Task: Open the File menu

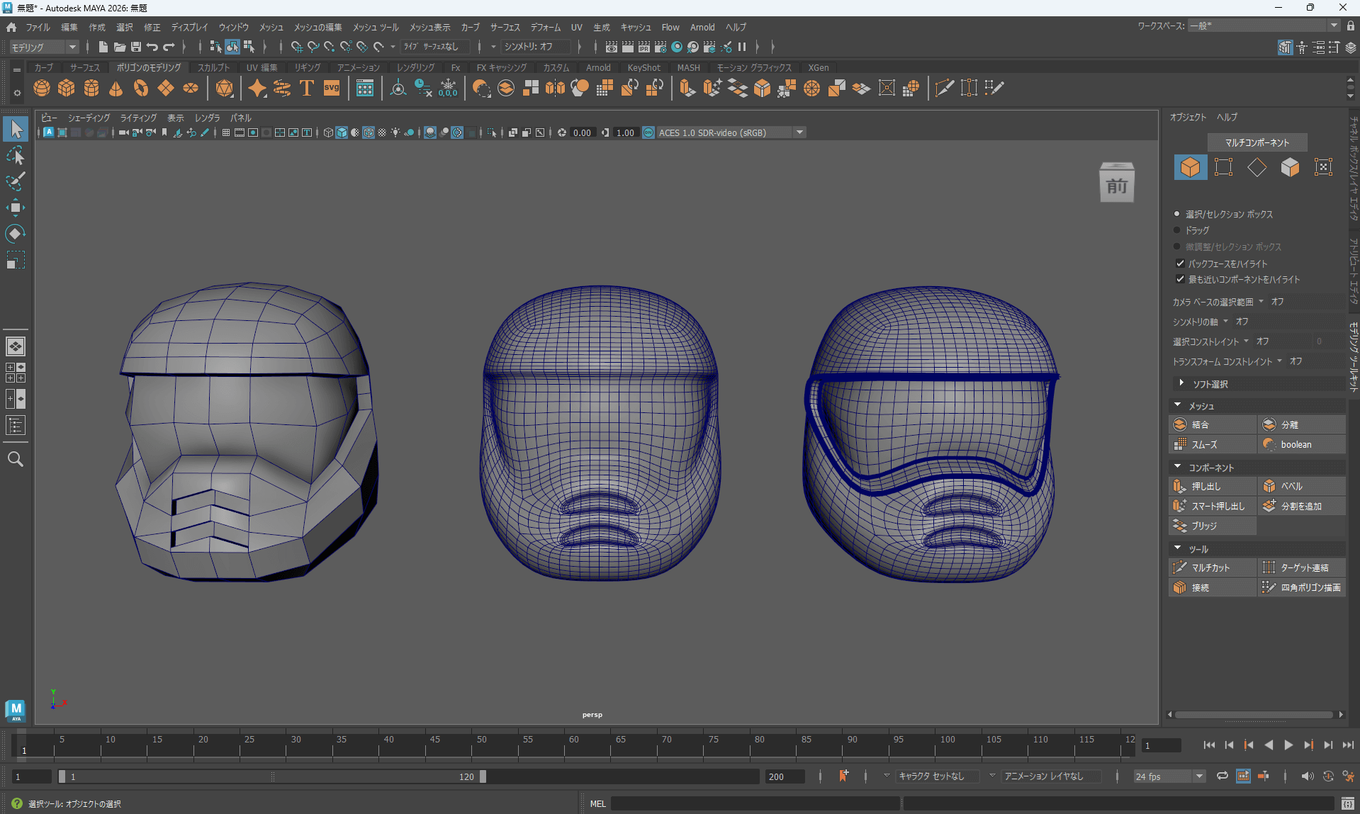Action: (x=38, y=27)
